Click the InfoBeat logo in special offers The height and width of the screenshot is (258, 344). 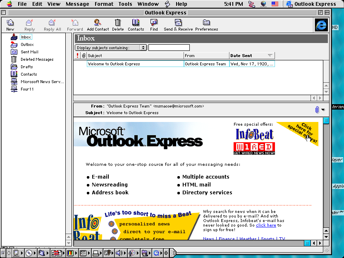[x=255, y=134]
